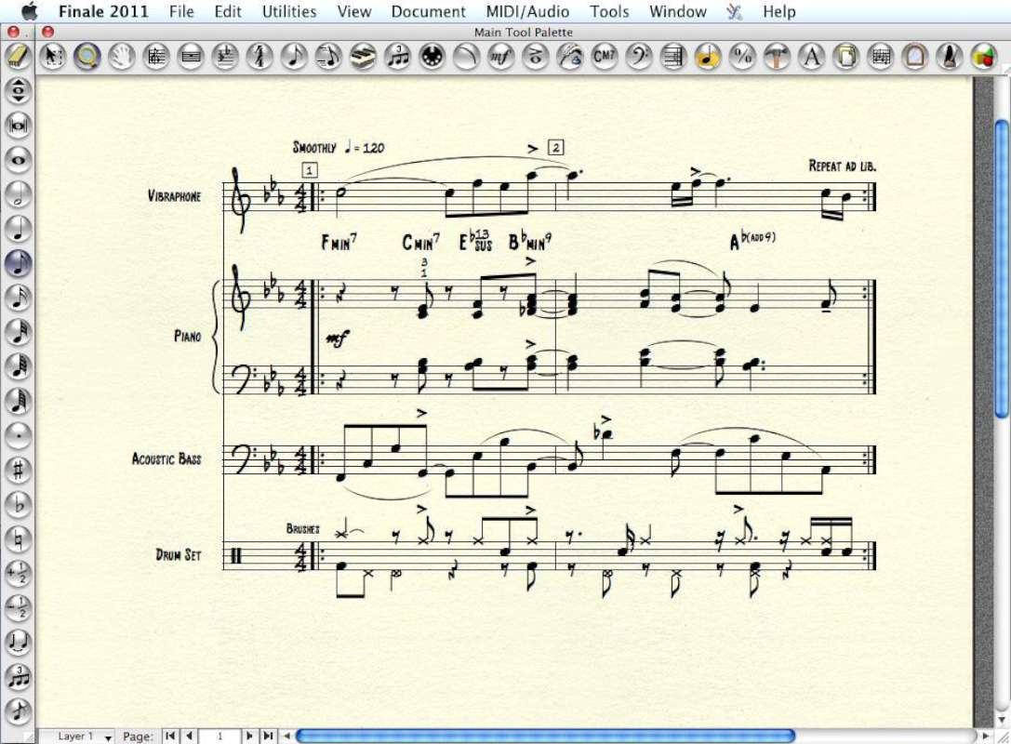
Task: Select the Expression tool (mf icon)
Action: pos(499,56)
